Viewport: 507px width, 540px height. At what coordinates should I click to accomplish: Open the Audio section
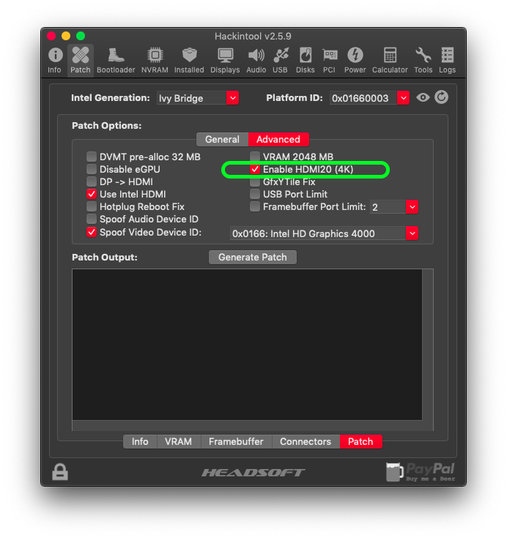tap(256, 60)
